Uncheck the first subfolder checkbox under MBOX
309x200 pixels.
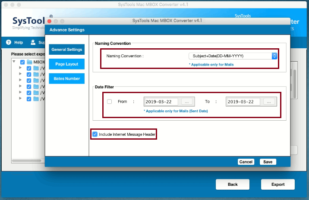click(x=29, y=68)
